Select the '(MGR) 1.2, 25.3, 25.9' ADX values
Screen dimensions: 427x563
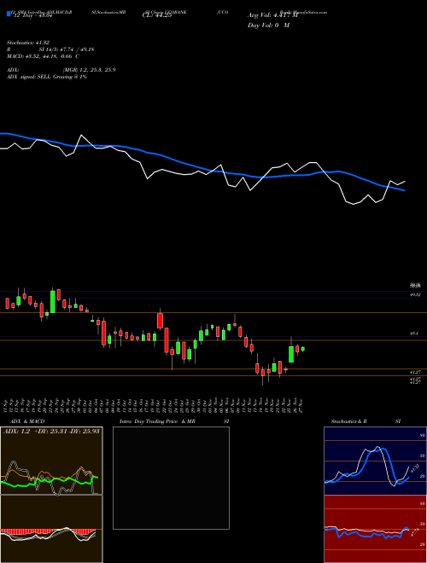click(x=89, y=70)
